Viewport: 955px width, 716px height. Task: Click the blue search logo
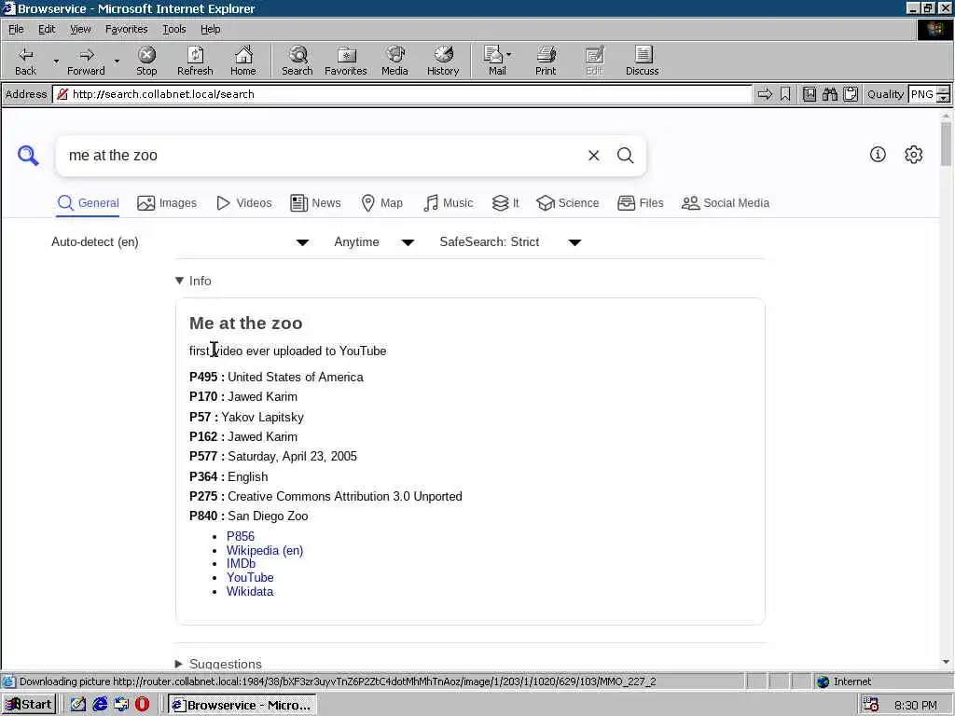pos(28,156)
